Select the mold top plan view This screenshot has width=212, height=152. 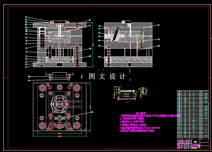coord(60,107)
